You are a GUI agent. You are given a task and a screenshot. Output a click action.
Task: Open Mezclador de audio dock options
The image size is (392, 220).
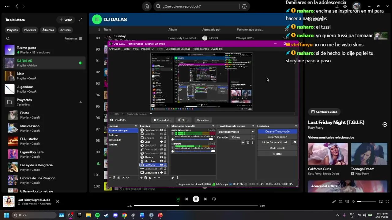(x=213, y=126)
